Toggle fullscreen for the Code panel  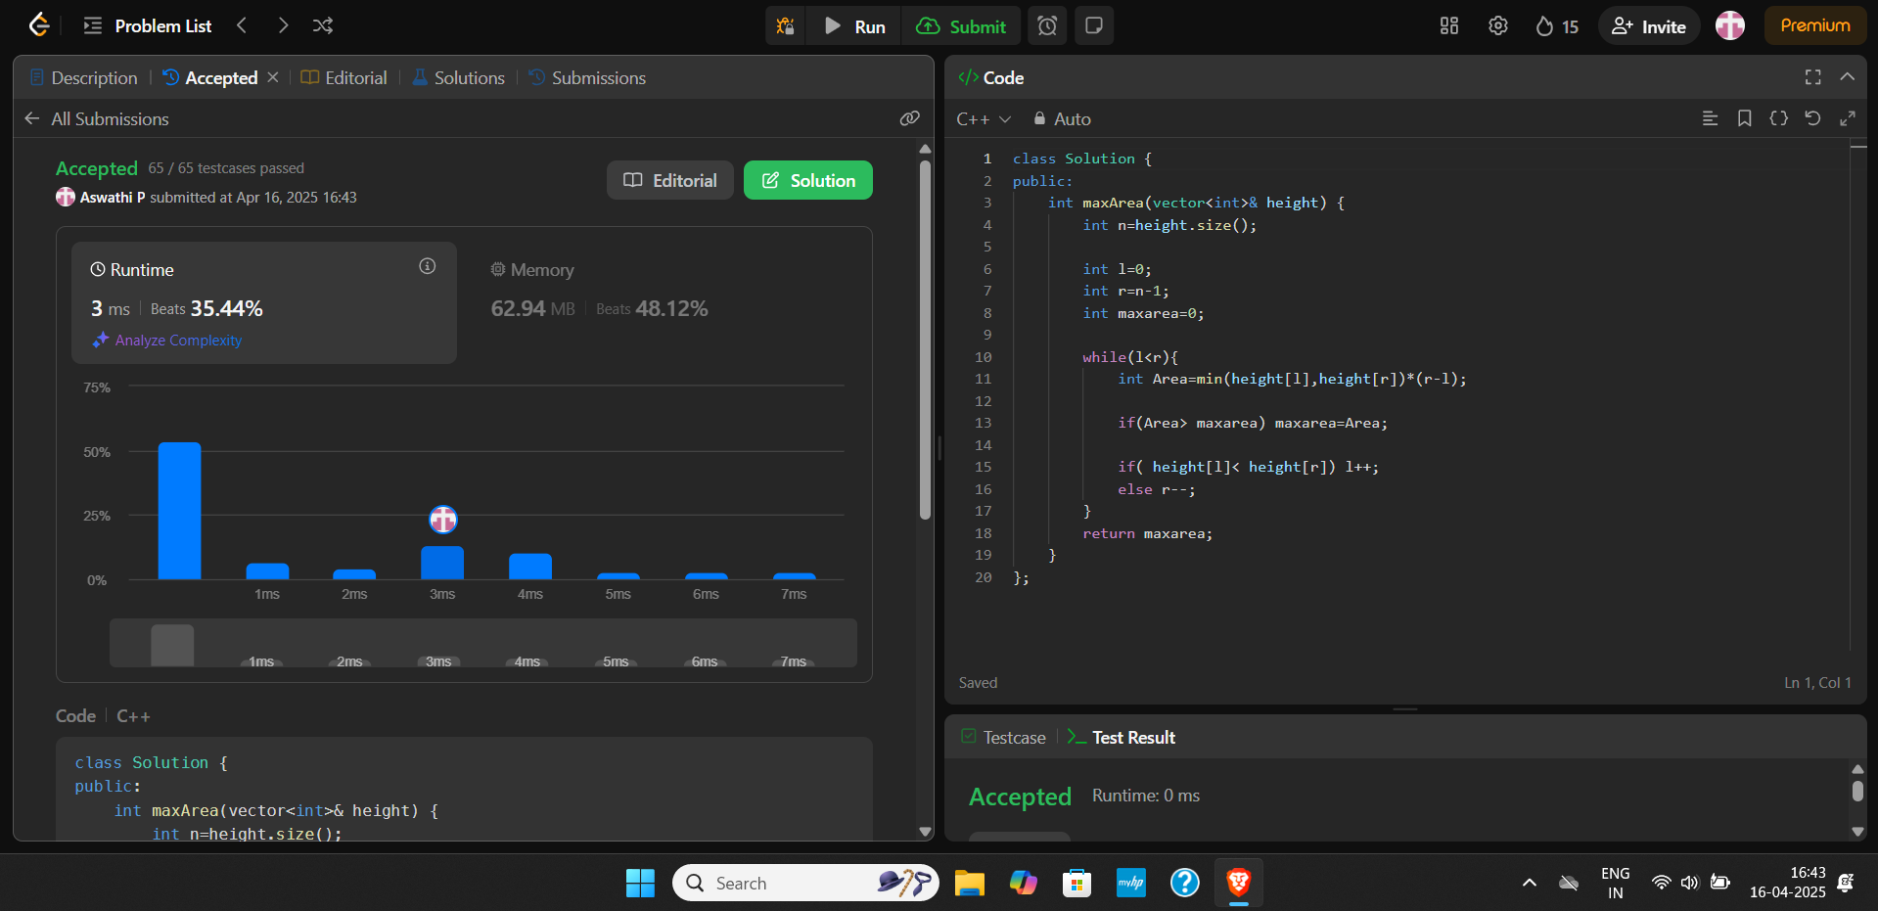pos(1813,77)
